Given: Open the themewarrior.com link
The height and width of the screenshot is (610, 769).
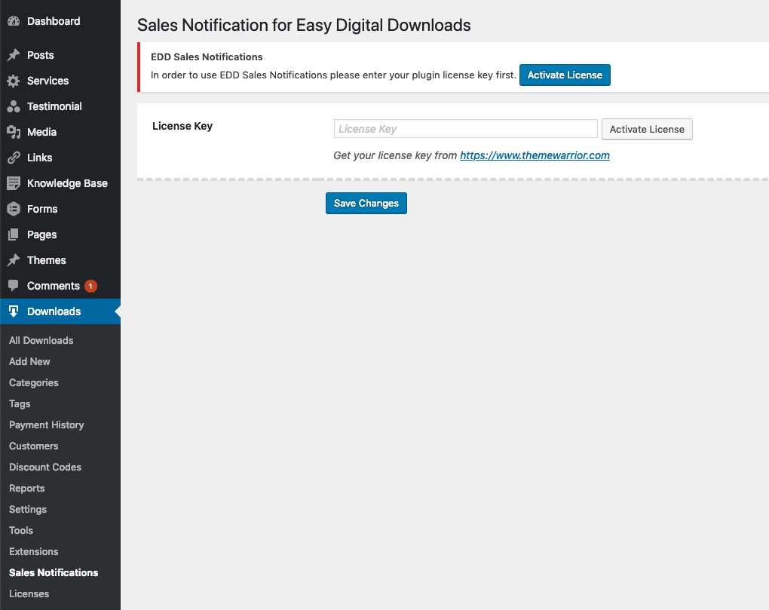Looking at the screenshot, I should tap(535, 155).
